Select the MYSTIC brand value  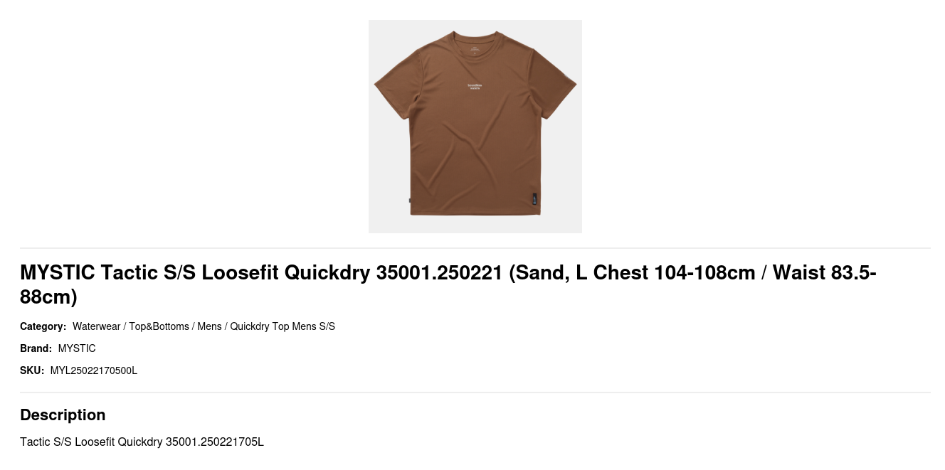tap(77, 348)
